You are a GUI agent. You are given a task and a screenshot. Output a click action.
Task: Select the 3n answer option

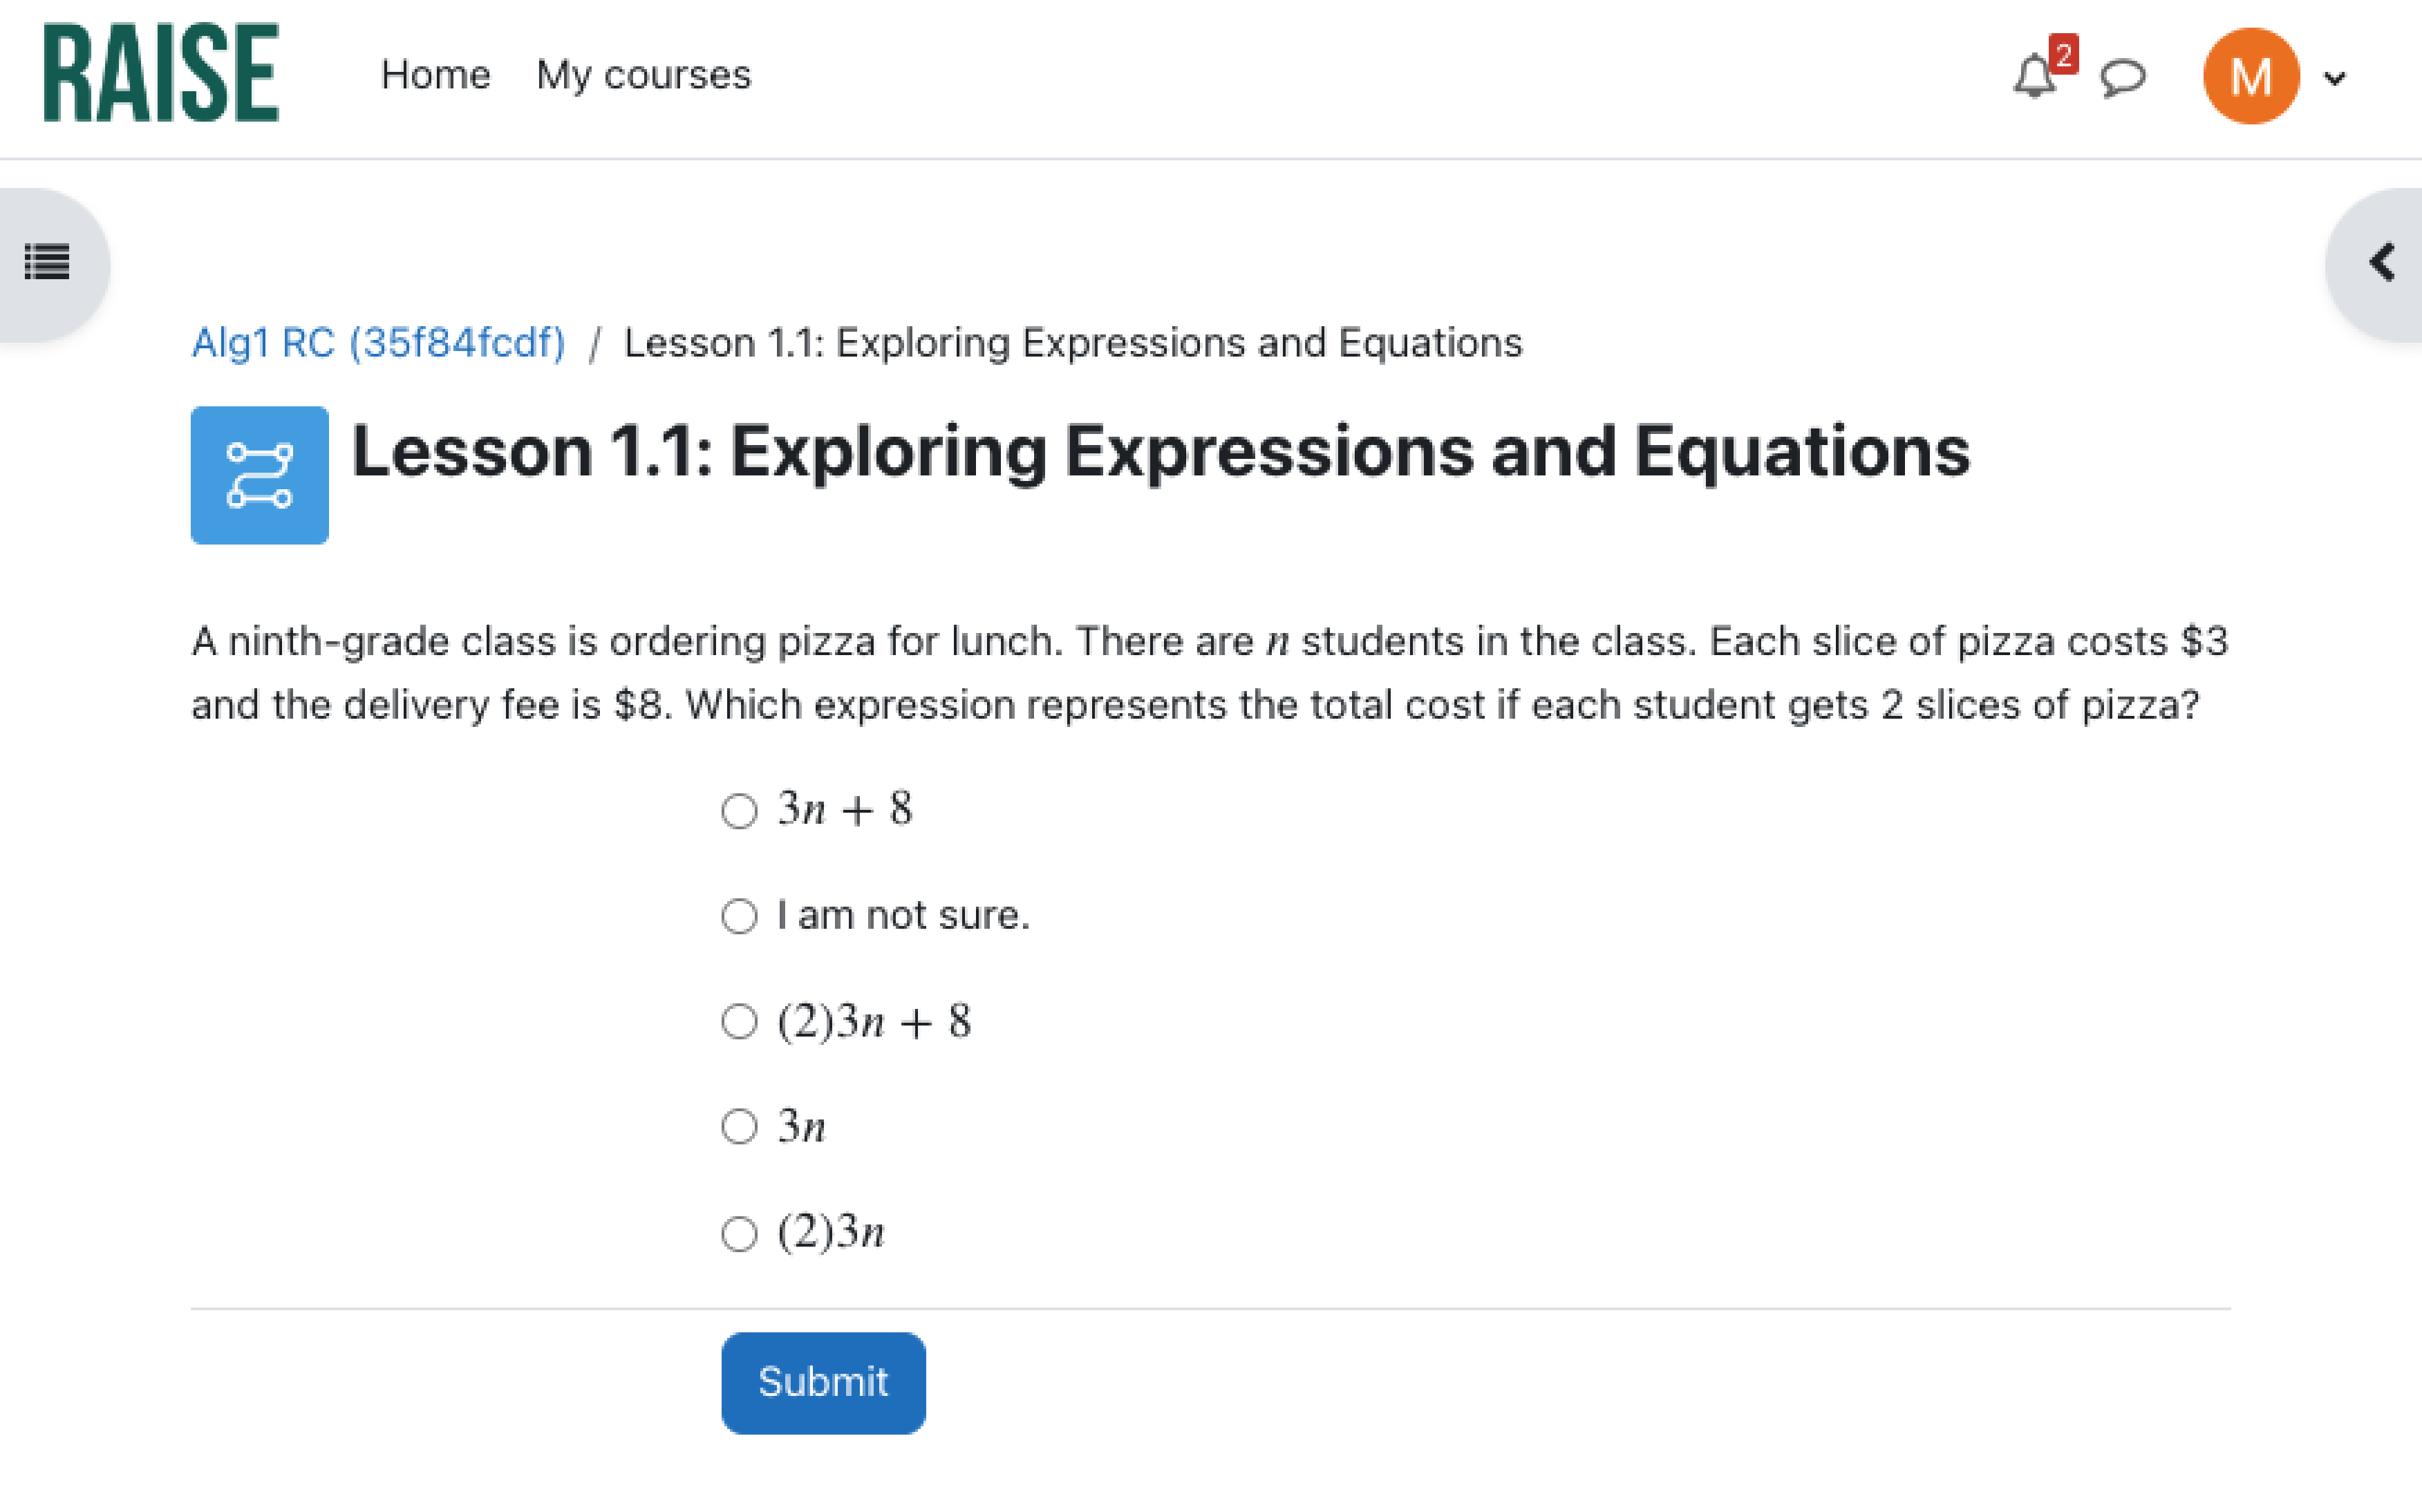[x=739, y=1127]
